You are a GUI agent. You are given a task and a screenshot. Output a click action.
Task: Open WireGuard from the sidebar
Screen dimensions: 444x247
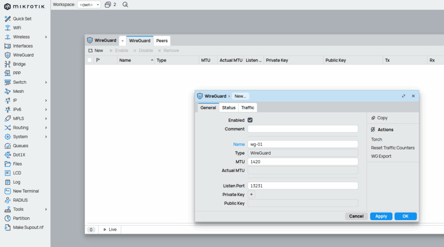coord(23,55)
